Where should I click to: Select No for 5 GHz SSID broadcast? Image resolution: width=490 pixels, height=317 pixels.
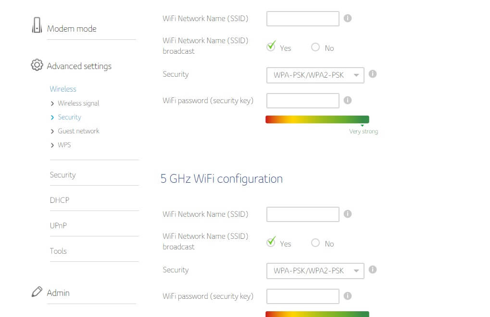point(315,243)
